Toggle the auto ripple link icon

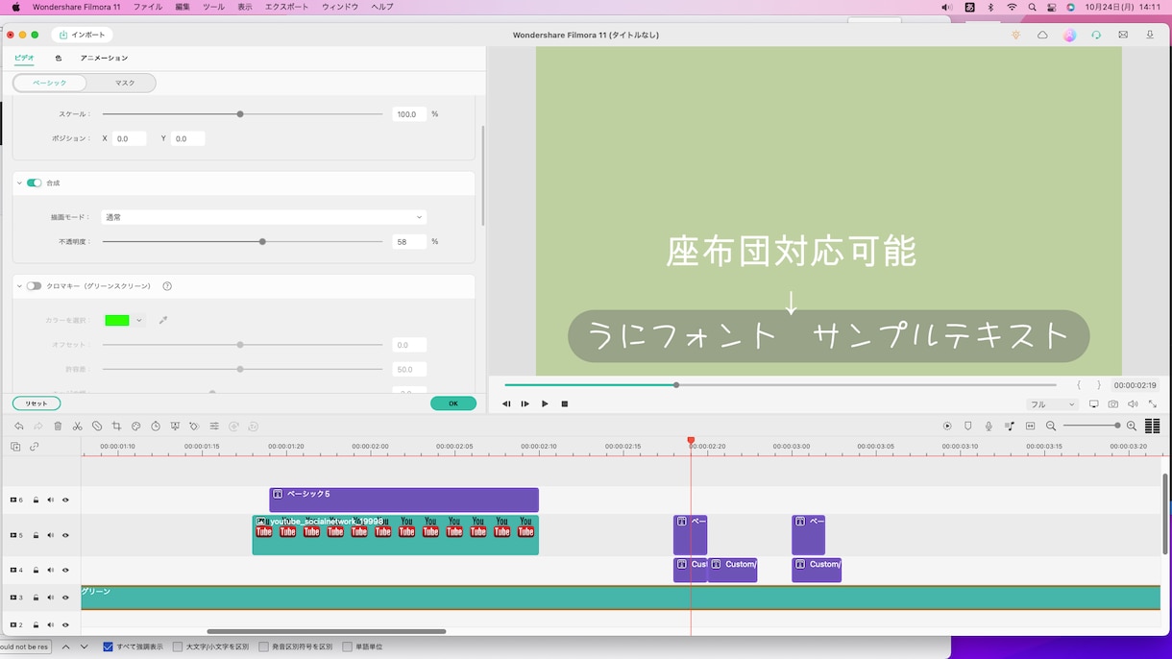tap(35, 447)
